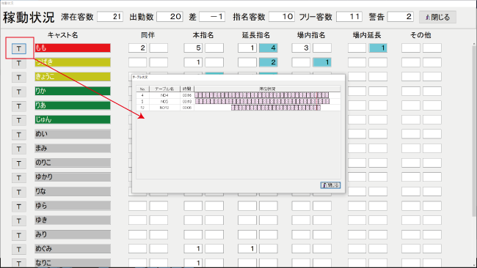The width and height of the screenshot is (477, 268).
Task: Select the gray まみ cast name field
Action: [x=73, y=148]
